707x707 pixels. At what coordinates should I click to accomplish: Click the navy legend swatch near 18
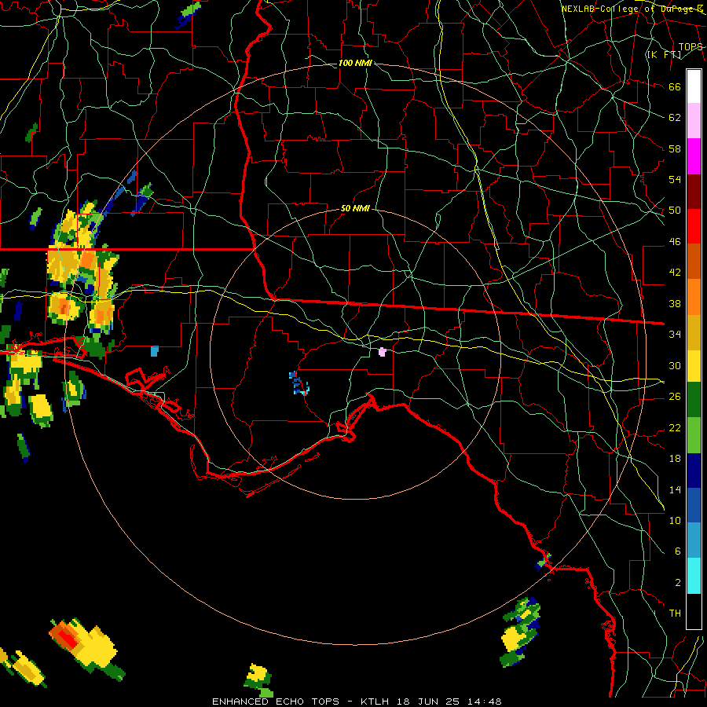pos(694,471)
